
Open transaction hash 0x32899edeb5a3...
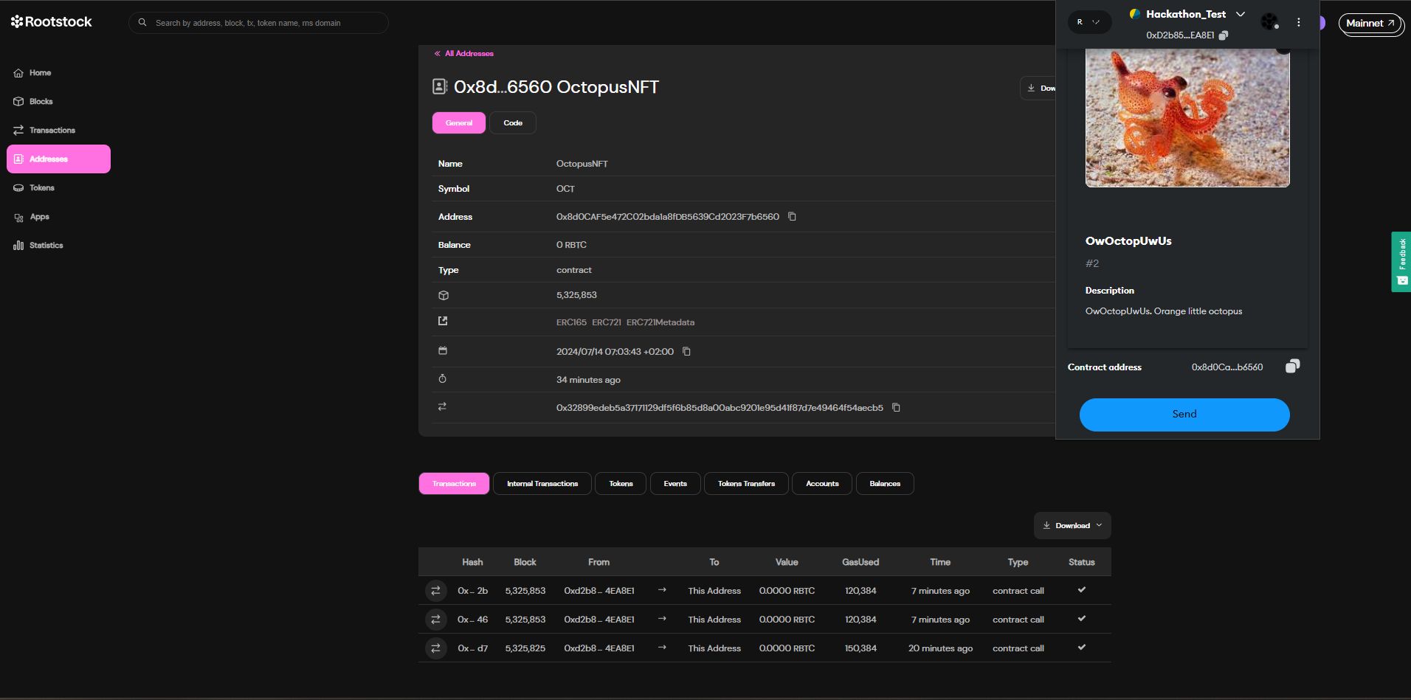[x=720, y=408]
